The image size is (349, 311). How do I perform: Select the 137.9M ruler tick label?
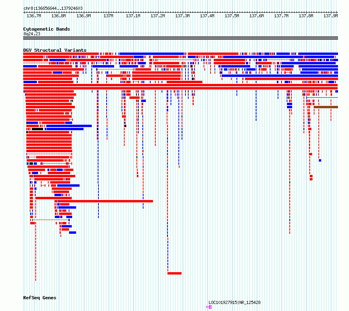coord(331,16)
